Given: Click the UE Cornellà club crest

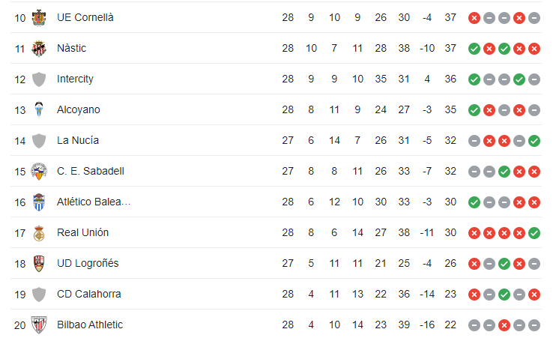Looking at the screenshot, I should [39, 17].
